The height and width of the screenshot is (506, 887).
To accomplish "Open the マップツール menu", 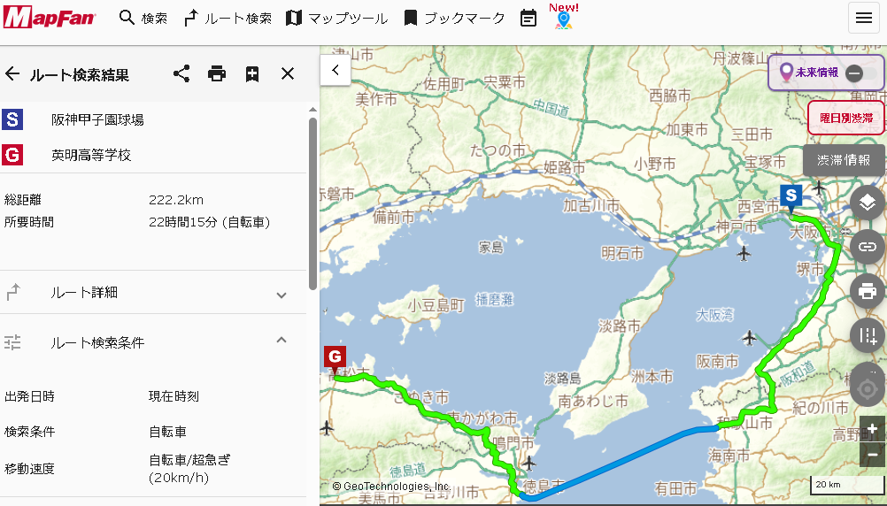I will pyautogui.click(x=336, y=18).
